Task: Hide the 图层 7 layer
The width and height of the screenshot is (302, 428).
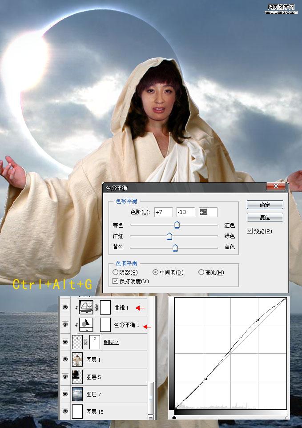Action: coord(65,394)
